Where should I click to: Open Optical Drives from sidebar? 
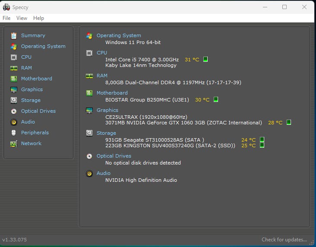click(x=38, y=111)
